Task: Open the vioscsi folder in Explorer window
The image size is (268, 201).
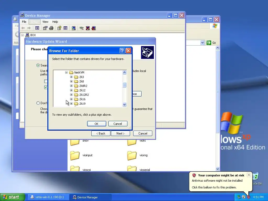Action: click(x=75, y=169)
